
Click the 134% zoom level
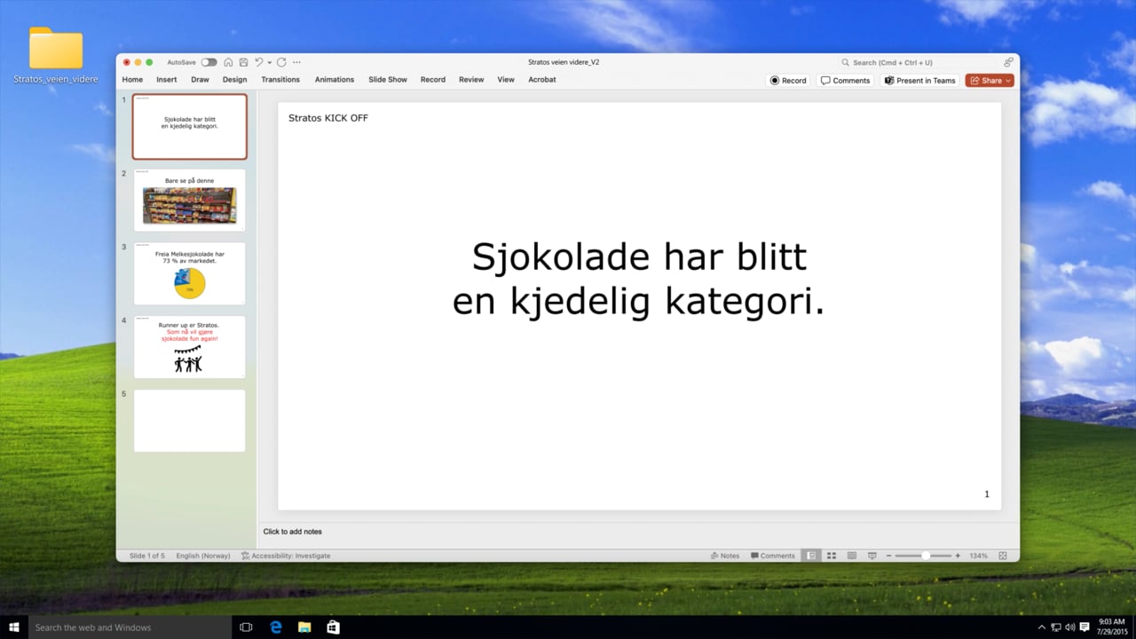(x=979, y=556)
